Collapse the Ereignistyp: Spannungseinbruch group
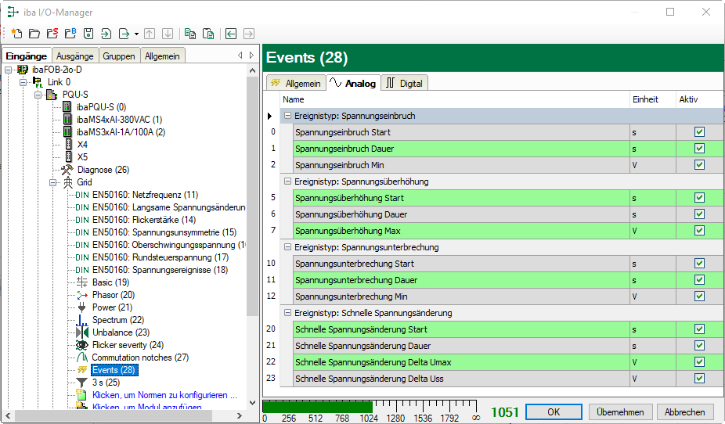 (287, 116)
